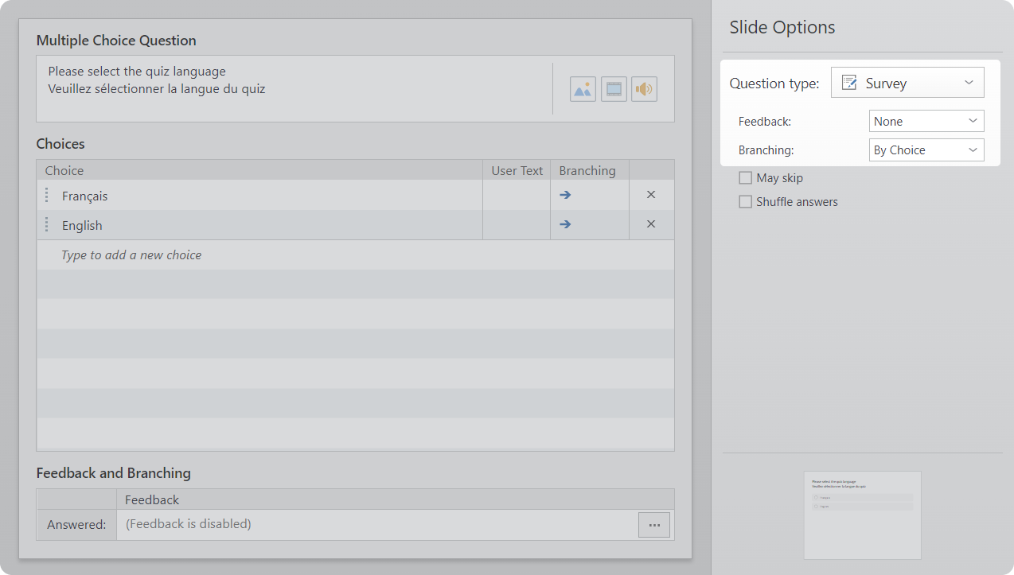Delete the Français choice
This screenshot has height=575, width=1014.
[x=650, y=195]
